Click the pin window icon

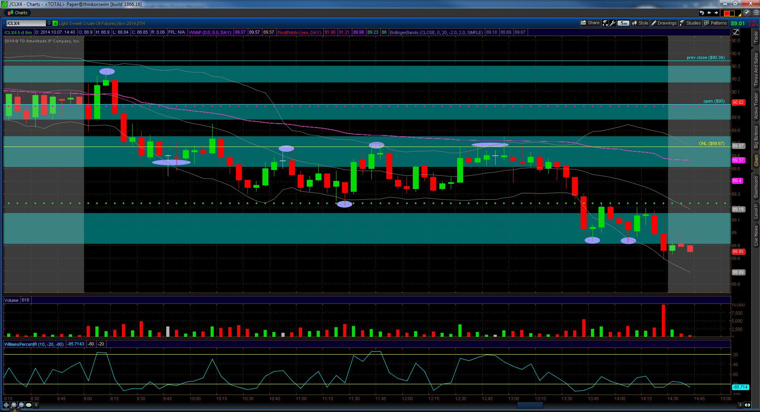tap(747, 13)
